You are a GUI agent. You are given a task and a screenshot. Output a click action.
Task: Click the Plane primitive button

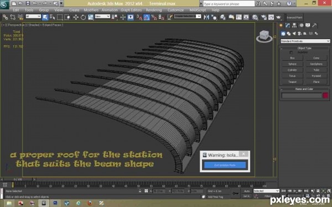click(316, 82)
